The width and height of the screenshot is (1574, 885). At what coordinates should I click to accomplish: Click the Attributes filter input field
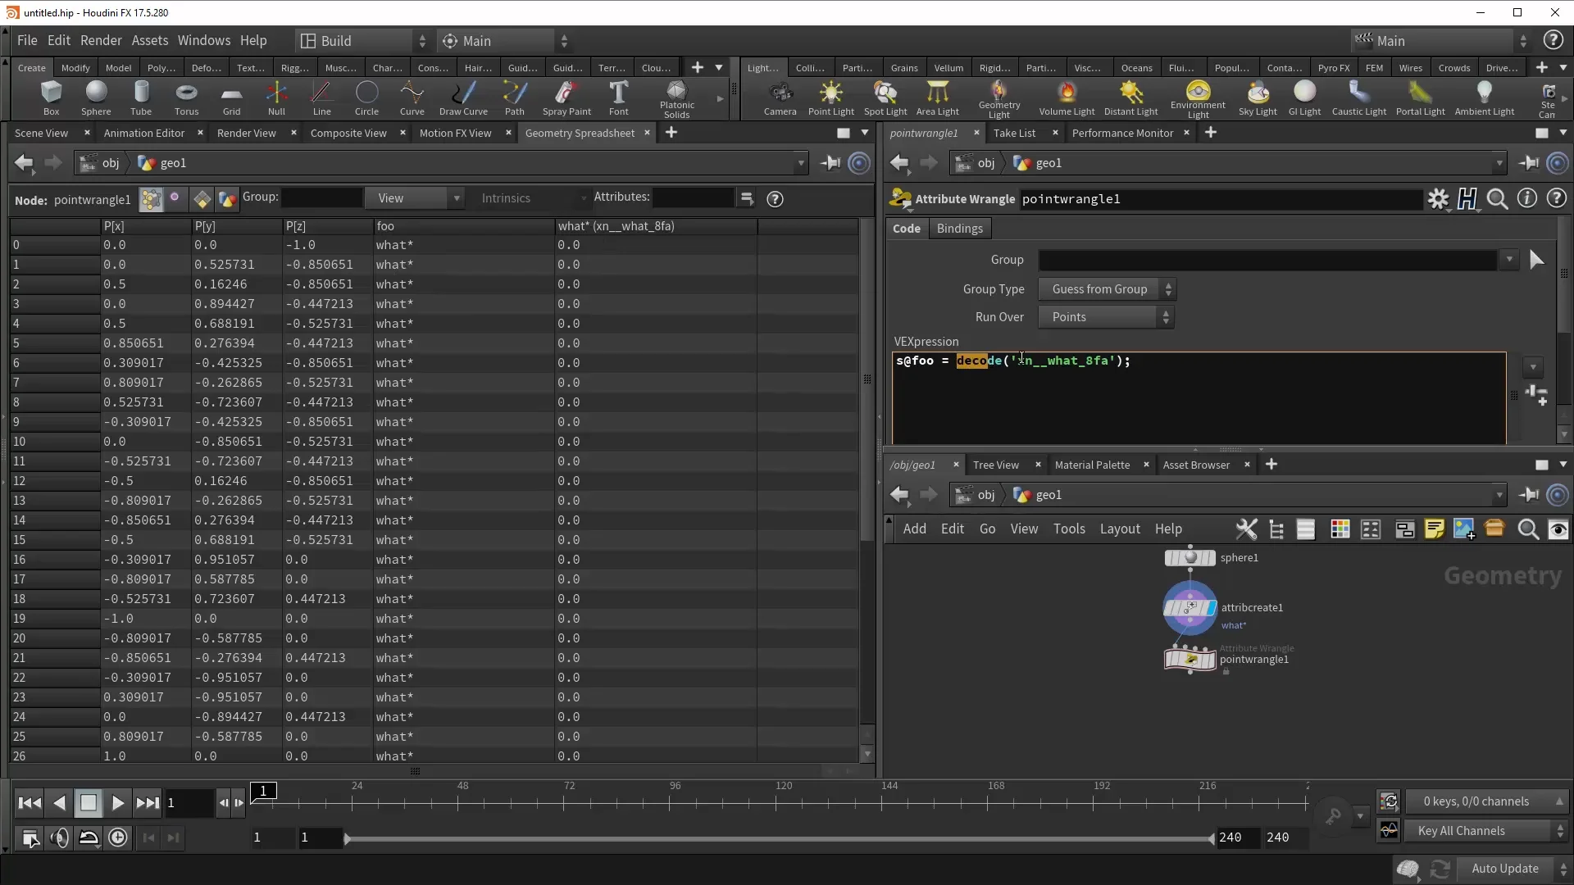click(x=693, y=197)
